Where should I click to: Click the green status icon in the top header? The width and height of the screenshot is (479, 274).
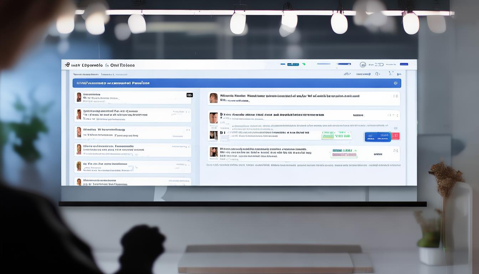click(x=304, y=64)
